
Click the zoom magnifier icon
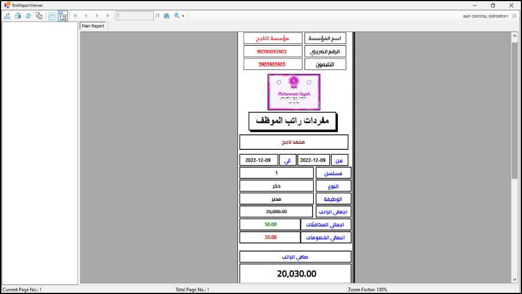tap(177, 16)
